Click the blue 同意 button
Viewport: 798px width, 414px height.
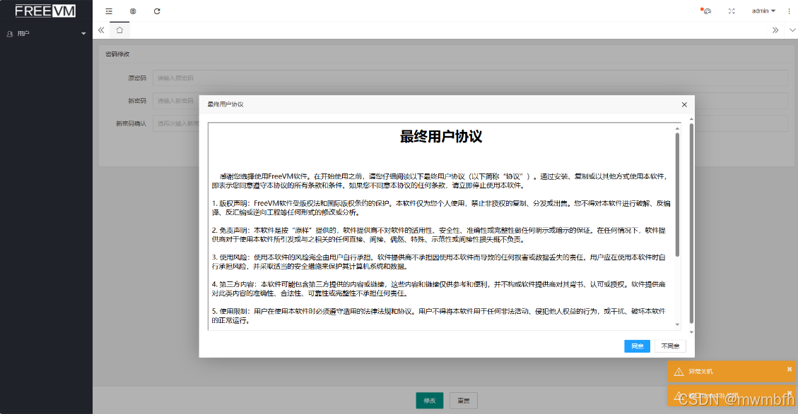click(x=637, y=346)
